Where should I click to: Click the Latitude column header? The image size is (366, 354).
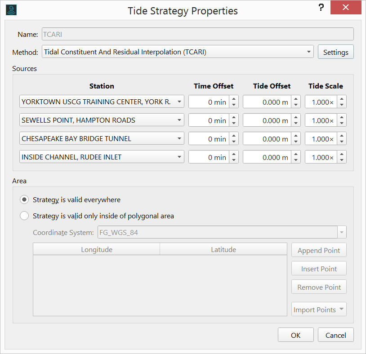coord(223,249)
